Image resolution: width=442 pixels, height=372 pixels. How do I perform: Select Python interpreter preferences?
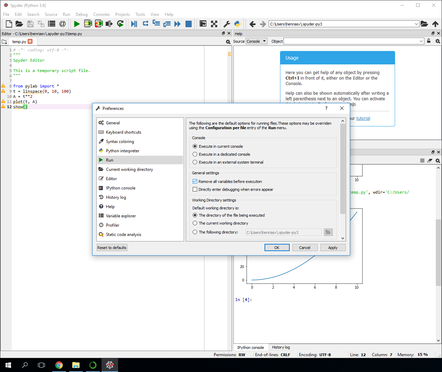(140, 151)
